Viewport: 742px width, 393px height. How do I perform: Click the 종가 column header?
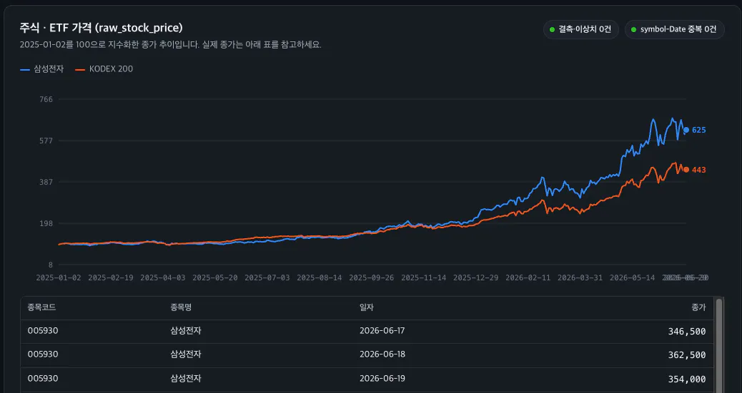pyautogui.click(x=698, y=307)
